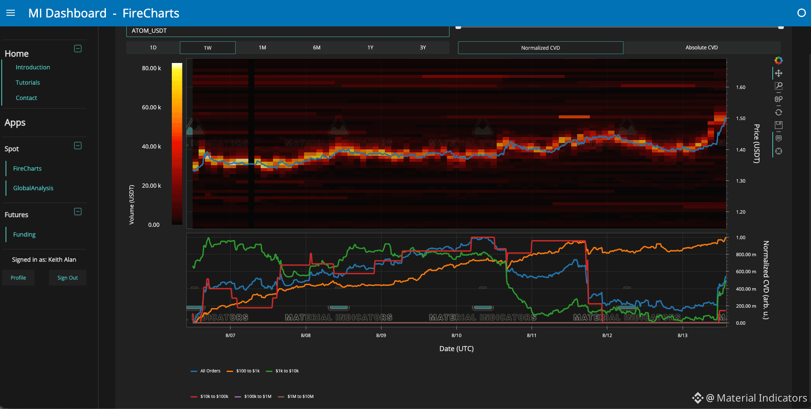The height and width of the screenshot is (409, 811).
Task: Toggle $1k to $10k legend series
Action: click(x=282, y=371)
